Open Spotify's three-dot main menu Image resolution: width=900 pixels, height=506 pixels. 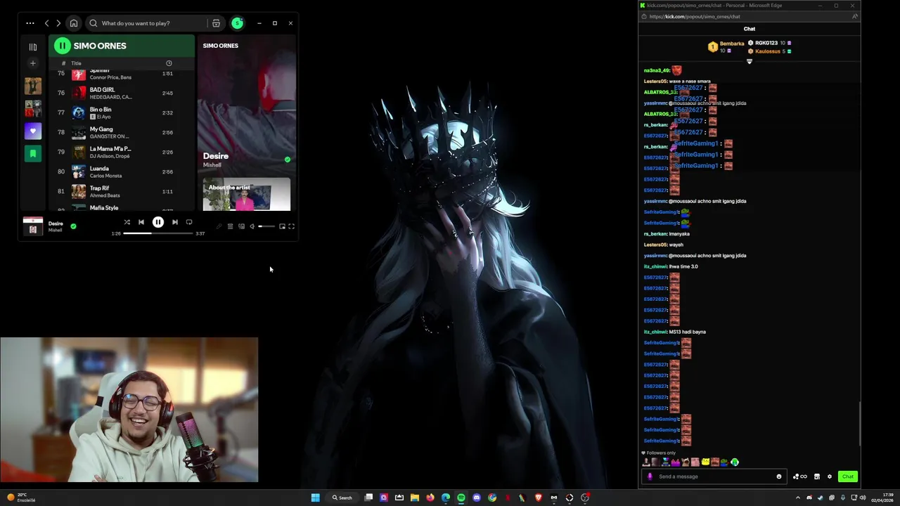(30, 23)
